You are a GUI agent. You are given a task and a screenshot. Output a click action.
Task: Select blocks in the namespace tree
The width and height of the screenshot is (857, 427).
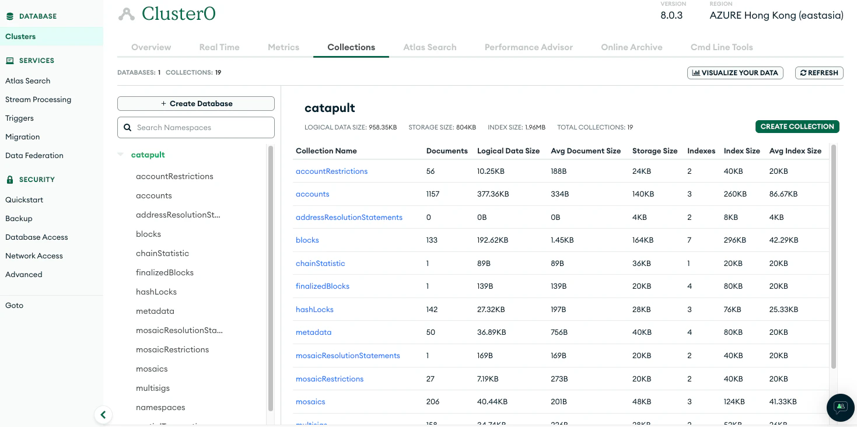148,235
